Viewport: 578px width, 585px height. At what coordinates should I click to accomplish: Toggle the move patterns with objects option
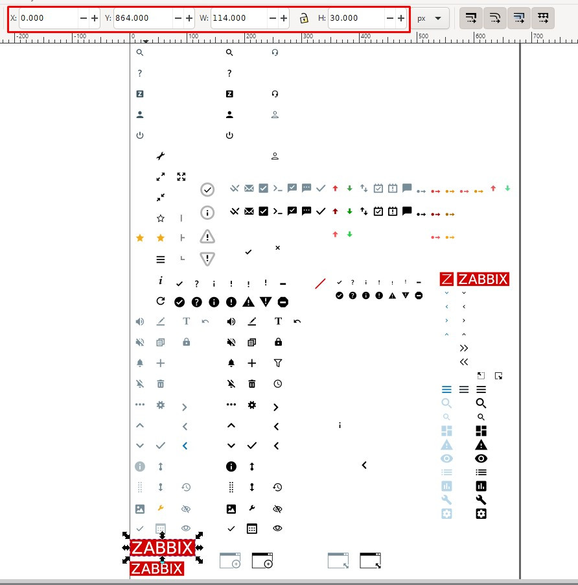(543, 18)
